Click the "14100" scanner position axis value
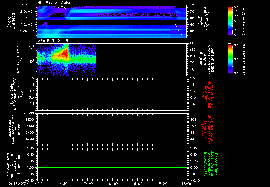 tap(29, 126)
